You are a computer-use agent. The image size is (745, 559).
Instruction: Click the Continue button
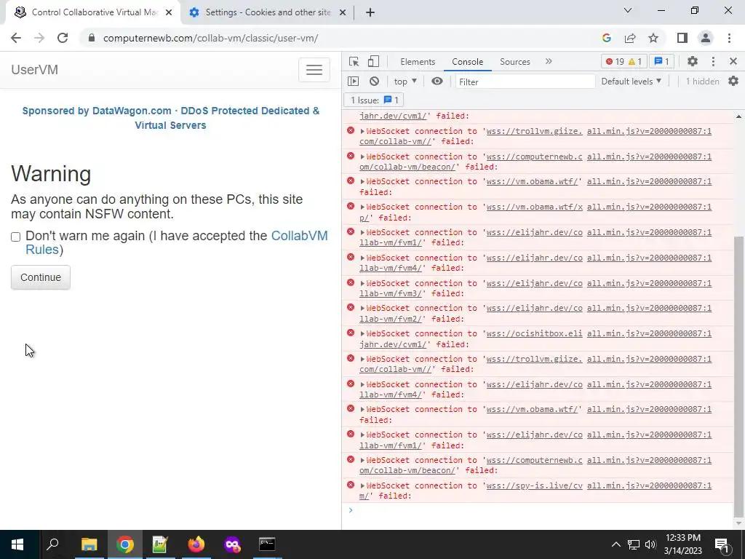coord(41,277)
